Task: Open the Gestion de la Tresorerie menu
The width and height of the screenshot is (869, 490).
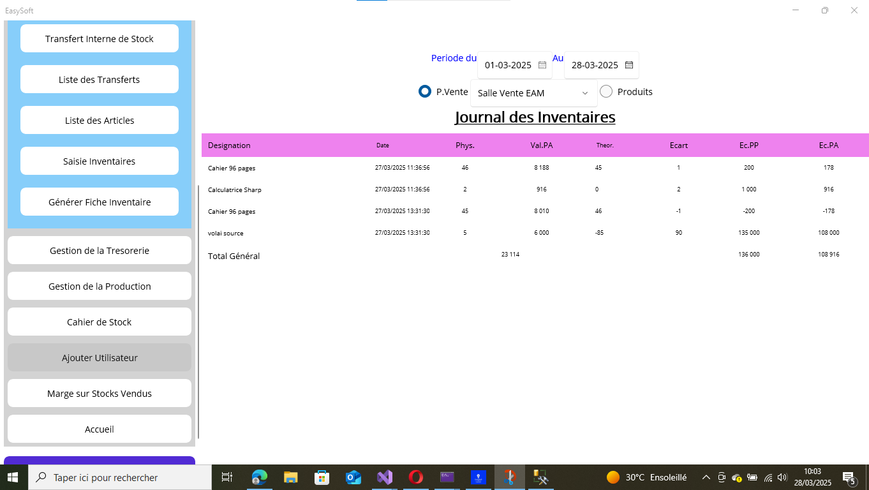Action: pyautogui.click(x=100, y=251)
